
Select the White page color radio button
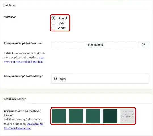53,28
